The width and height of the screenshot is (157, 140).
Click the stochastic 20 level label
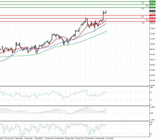[151, 134]
